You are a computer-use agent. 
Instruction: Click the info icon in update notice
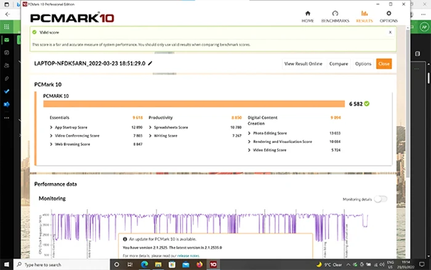pos(125,239)
